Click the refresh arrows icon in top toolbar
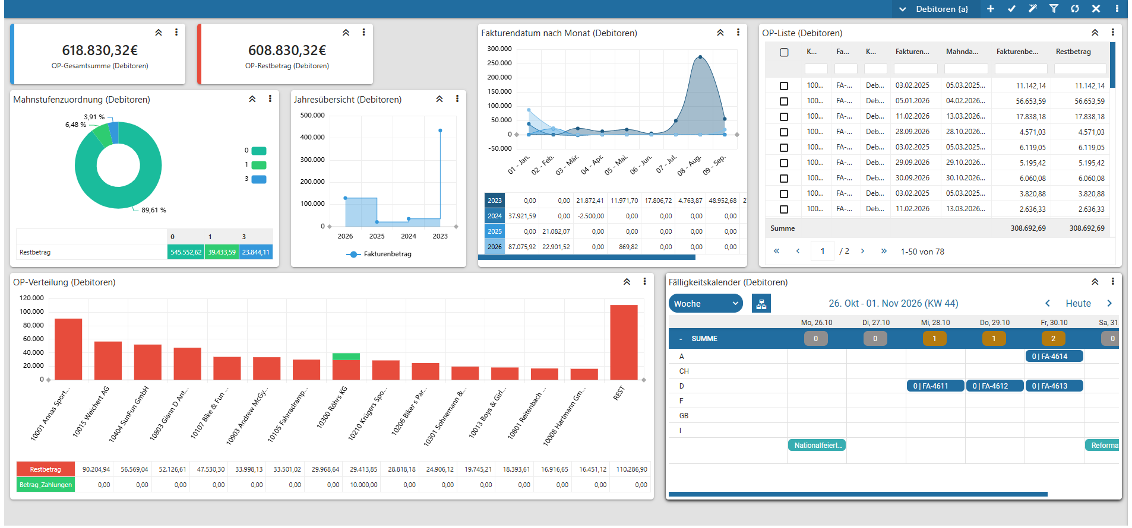1132x528 pixels. [x=1075, y=9]
